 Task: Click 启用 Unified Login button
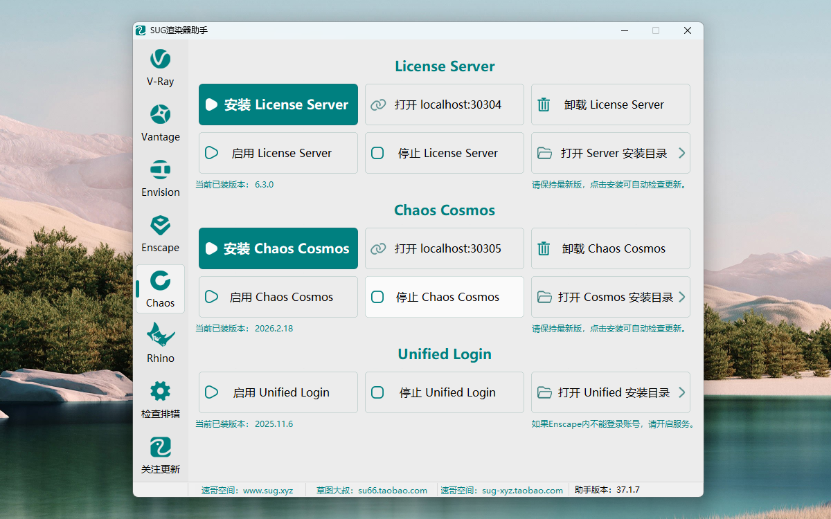[x=278, y=392]
